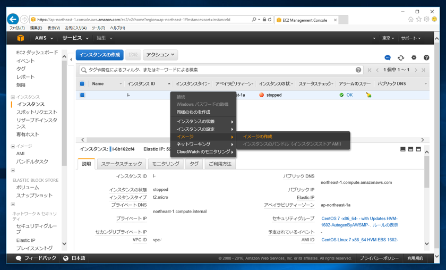Select イメージの作成 in the submenu
Viewport: 446px width, 270px height.
(257, 137)
